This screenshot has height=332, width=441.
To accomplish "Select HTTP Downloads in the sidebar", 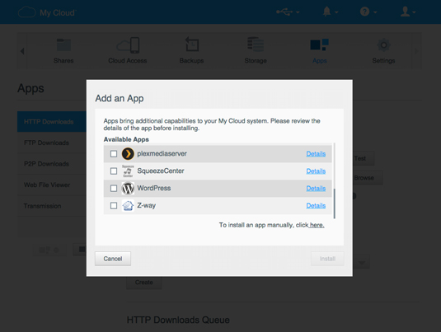I will (52, 122).
